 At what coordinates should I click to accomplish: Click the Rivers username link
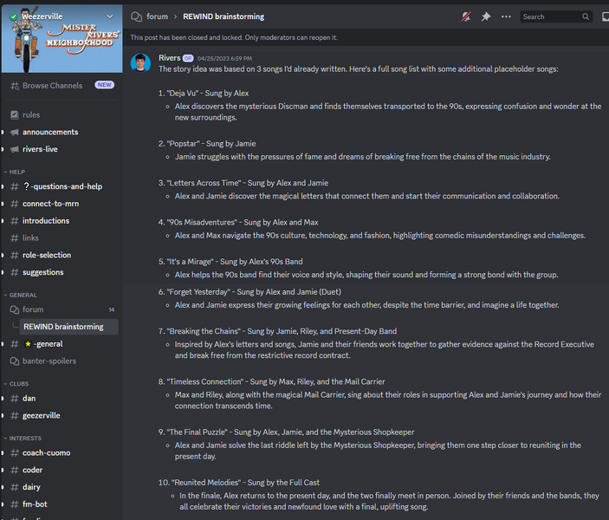click(169, 58)
